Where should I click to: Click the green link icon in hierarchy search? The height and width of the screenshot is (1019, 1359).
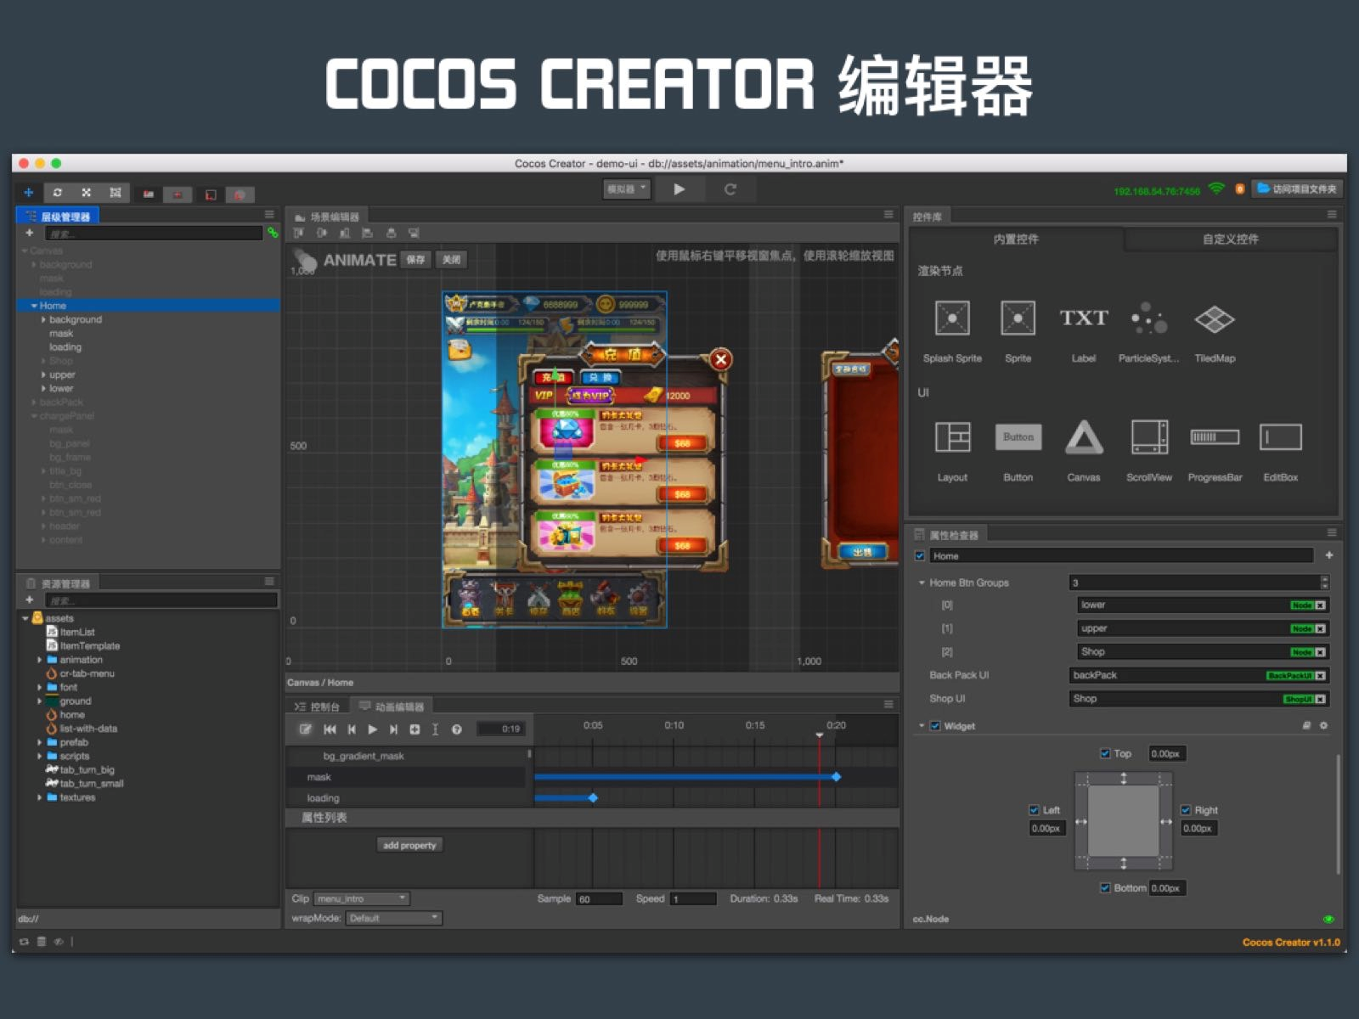pyautogui.click(x=273, y=233)
